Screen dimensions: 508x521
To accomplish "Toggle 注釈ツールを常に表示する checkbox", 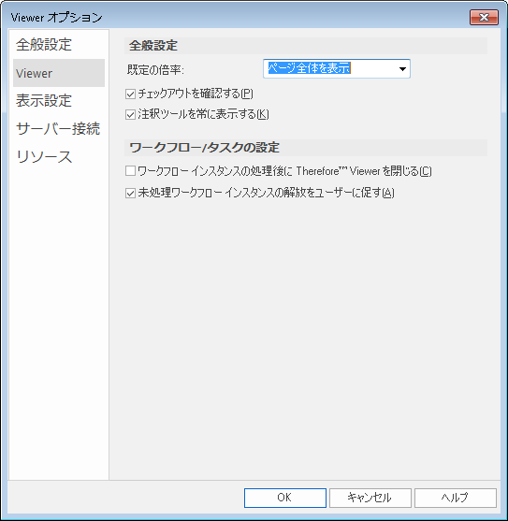I will (x=130, y=115).
